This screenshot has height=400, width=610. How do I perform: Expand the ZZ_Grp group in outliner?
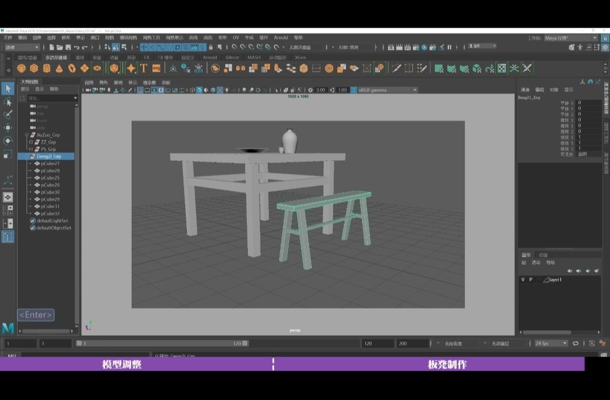click(31, 143)
